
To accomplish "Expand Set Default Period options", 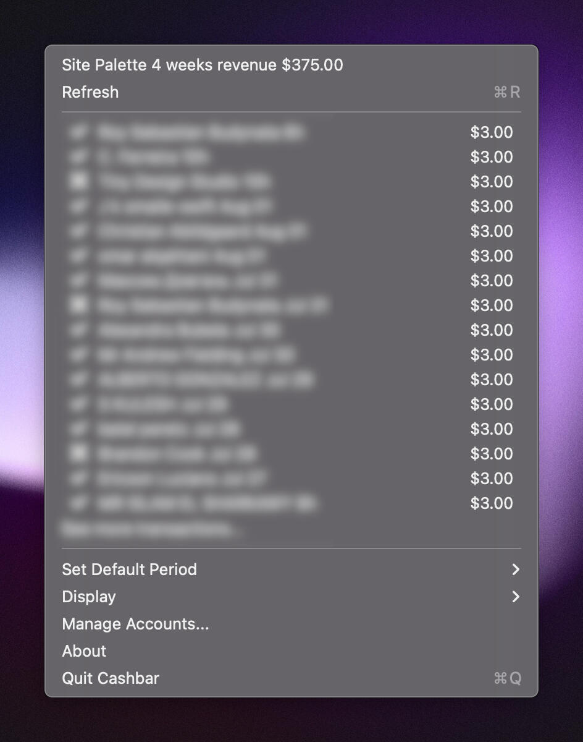I will (x=130, y=569).
